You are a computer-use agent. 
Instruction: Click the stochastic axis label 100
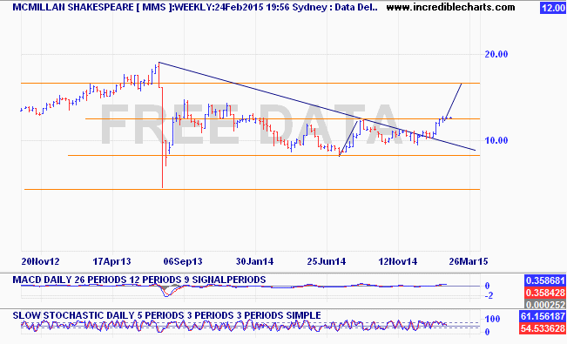pyautogui.click(x=492, y=319)
